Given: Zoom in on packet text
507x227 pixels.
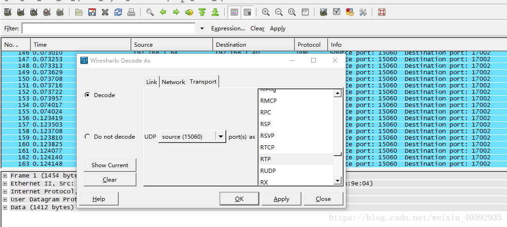Looking at the screenshot, I should [266, 12].
